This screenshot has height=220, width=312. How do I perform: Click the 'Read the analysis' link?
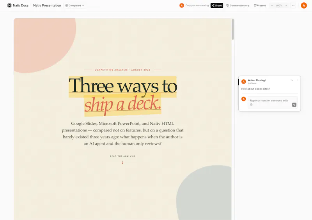122,156
